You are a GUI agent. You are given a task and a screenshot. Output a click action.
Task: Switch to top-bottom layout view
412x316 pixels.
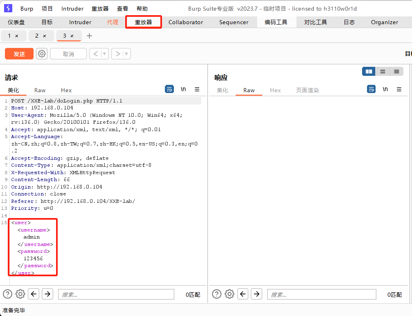click(x=383, y=71)
